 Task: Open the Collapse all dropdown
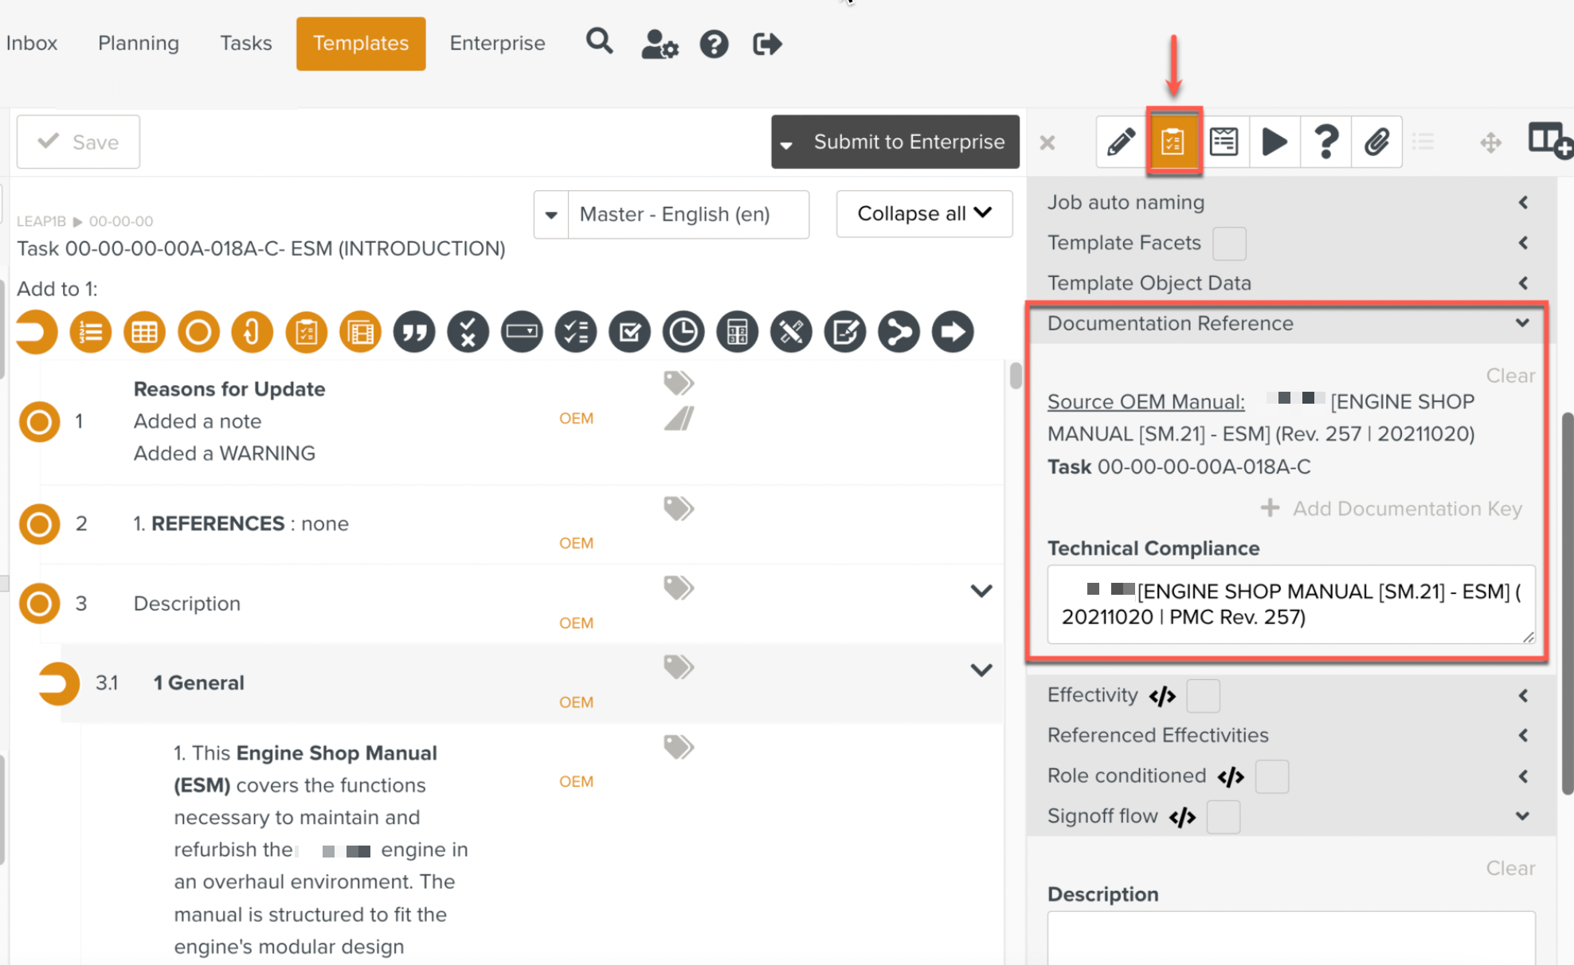[x=924, y=213]
